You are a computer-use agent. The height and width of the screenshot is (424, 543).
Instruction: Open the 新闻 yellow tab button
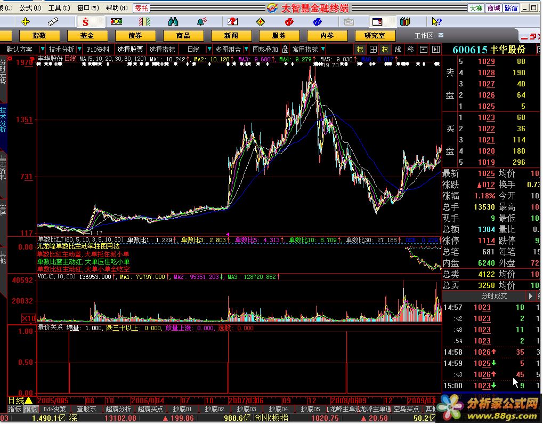[x=231, y=35]
